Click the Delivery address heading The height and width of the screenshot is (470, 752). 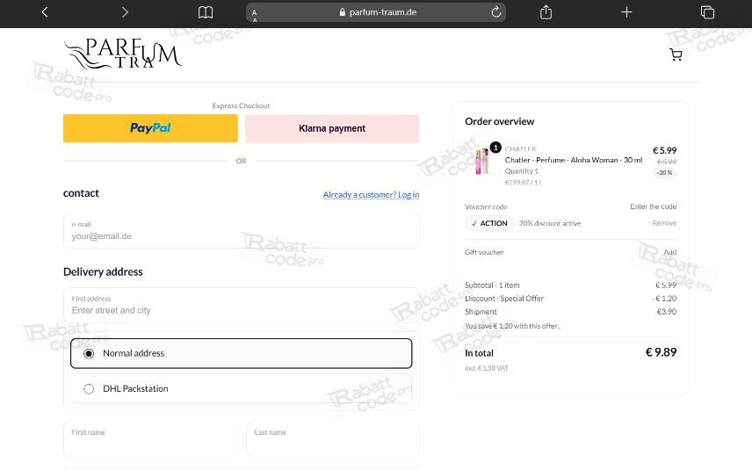pyautogui.click(x=103, y=272)
